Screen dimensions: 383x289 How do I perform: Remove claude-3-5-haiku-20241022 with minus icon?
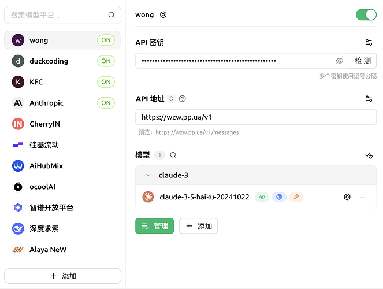tap(363, 197)
